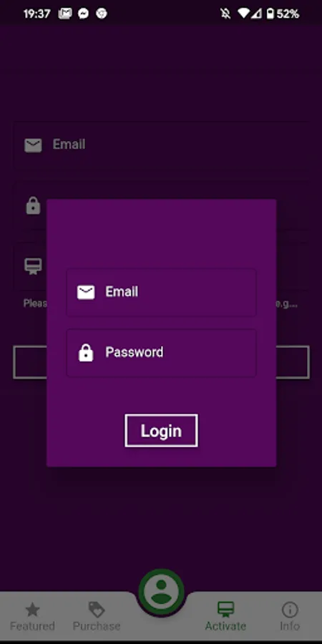Tap the Login button in dialog
Image resolution: width=322 pixels, height=644 pixels.
click(161, 431)
